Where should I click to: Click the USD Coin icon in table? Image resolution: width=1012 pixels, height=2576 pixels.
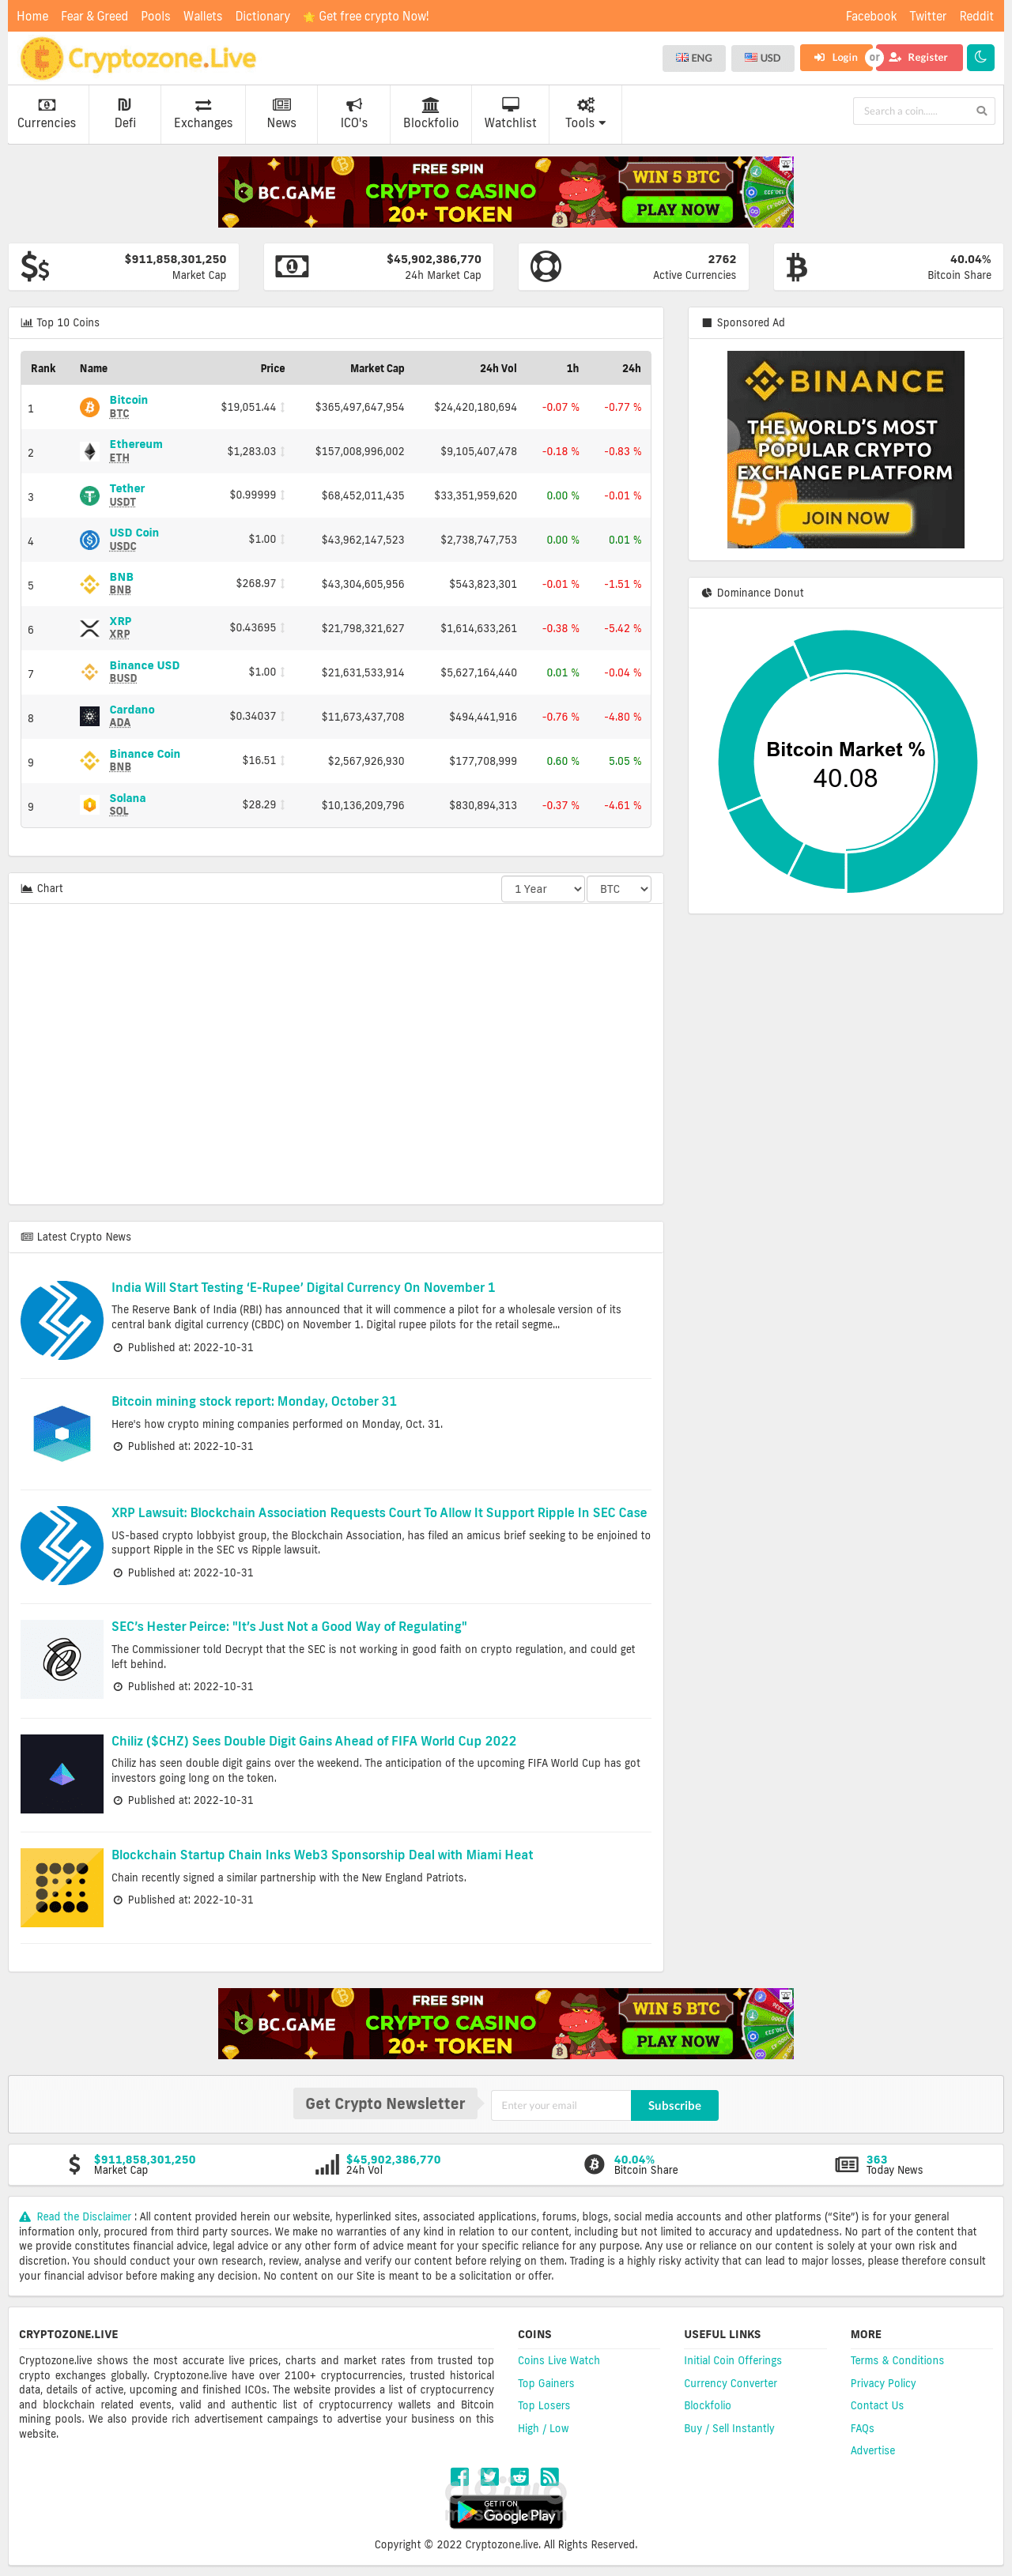point(89,540)
